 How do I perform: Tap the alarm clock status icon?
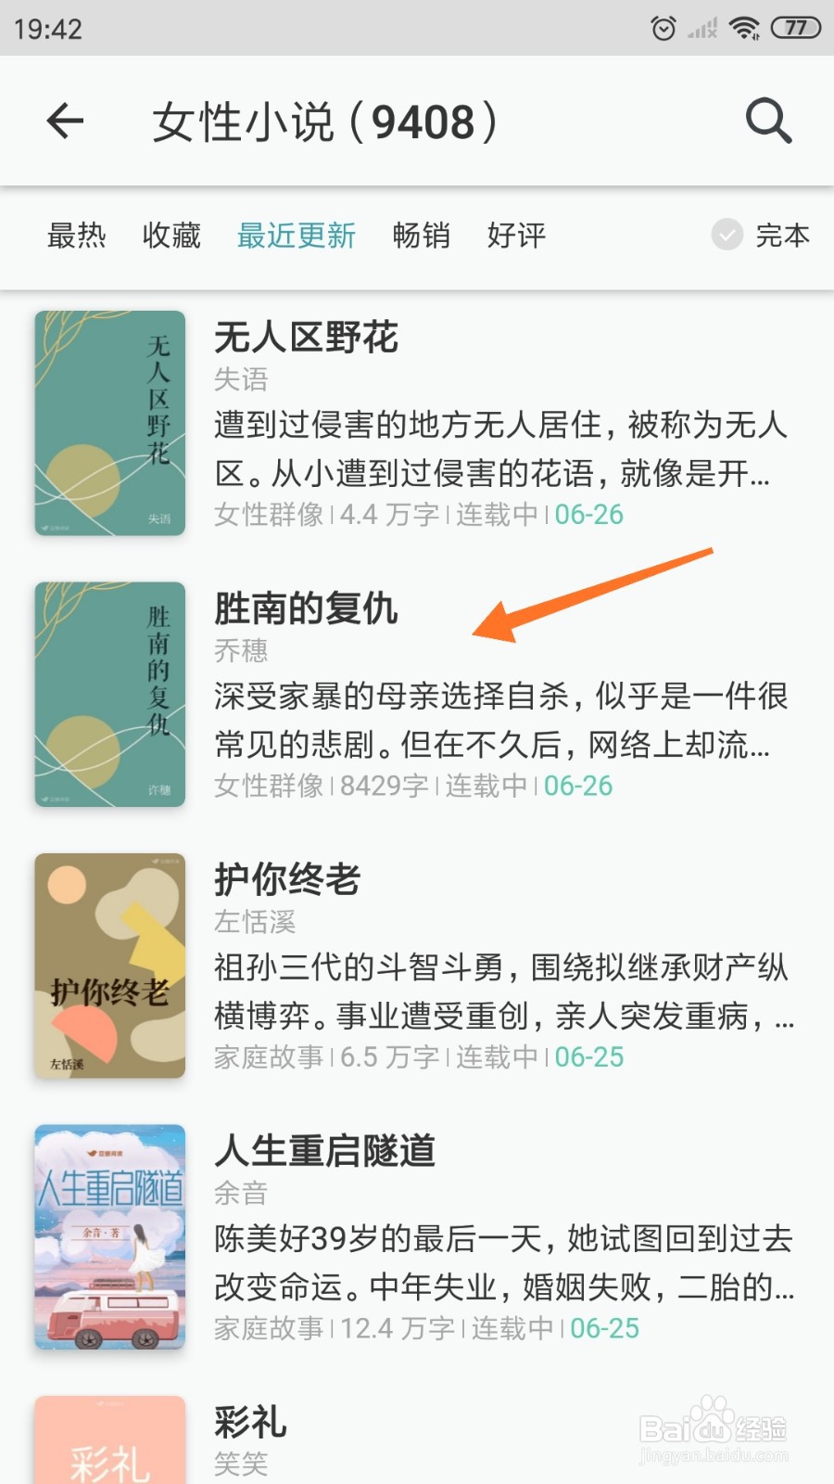coord(663,29)
